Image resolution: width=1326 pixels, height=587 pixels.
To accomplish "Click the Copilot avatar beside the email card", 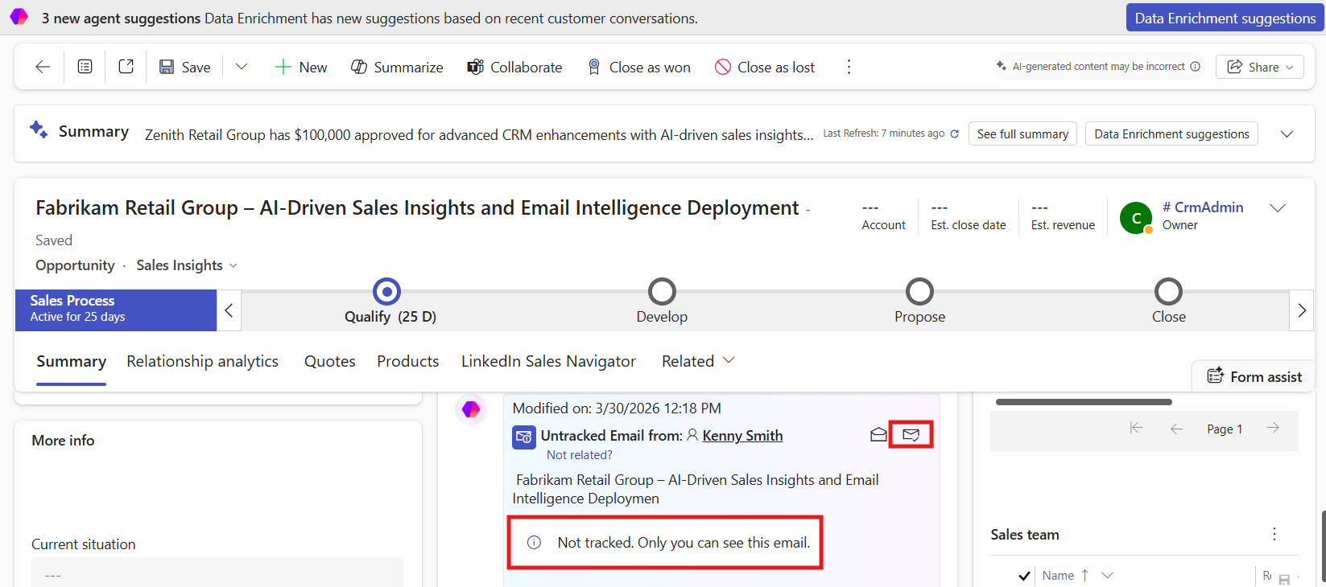I will click(x=471, y=409).
